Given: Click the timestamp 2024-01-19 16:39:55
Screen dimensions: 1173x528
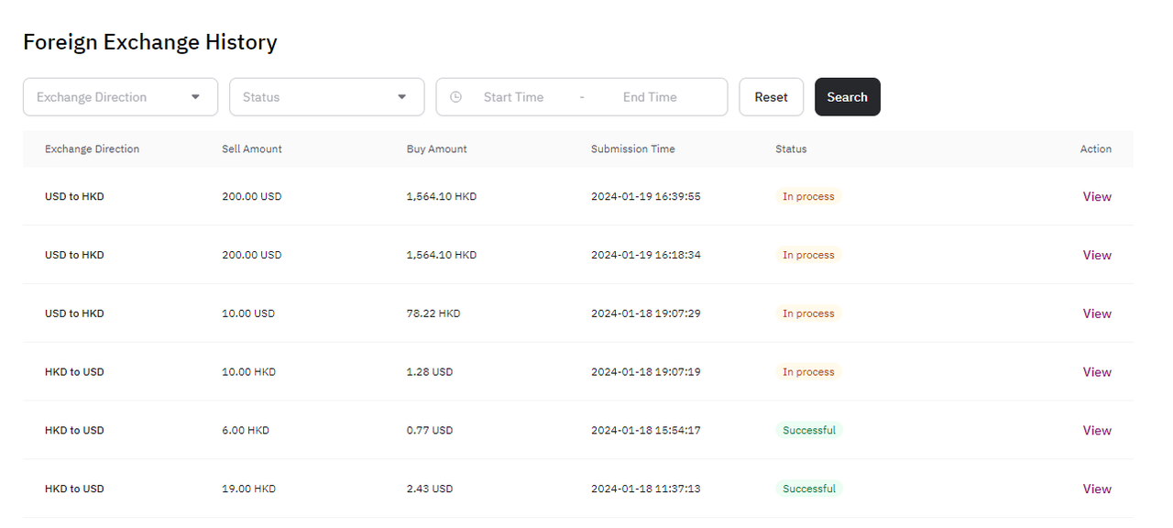Looking at the screenshot, I should pyautogui.click(x=646, y=196).
